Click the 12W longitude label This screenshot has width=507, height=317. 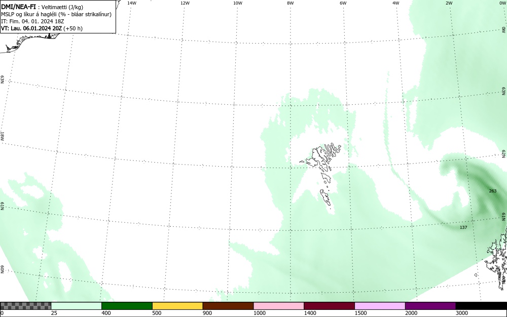(185, 3)
